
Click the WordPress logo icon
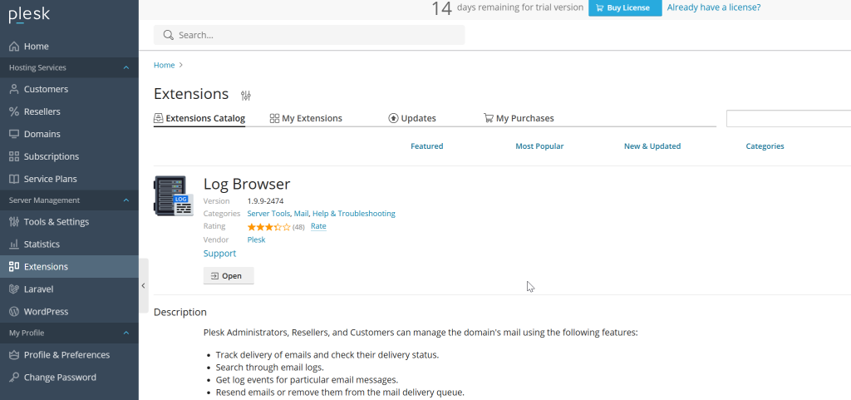click(x=14, y=312)
